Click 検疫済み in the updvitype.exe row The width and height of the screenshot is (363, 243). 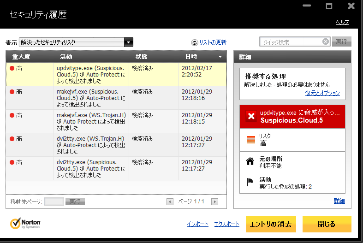pyautogui.click(x=143, y=68)
